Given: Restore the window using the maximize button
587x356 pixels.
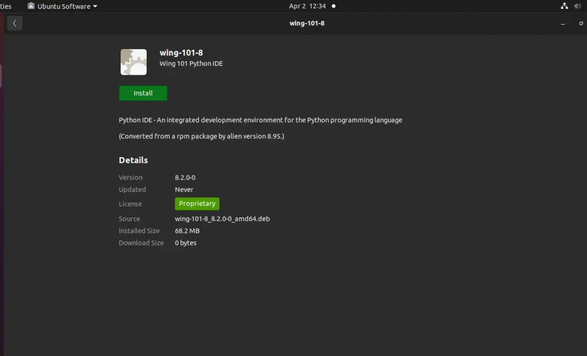Looking at the screenshot, I should coord(581,24).
